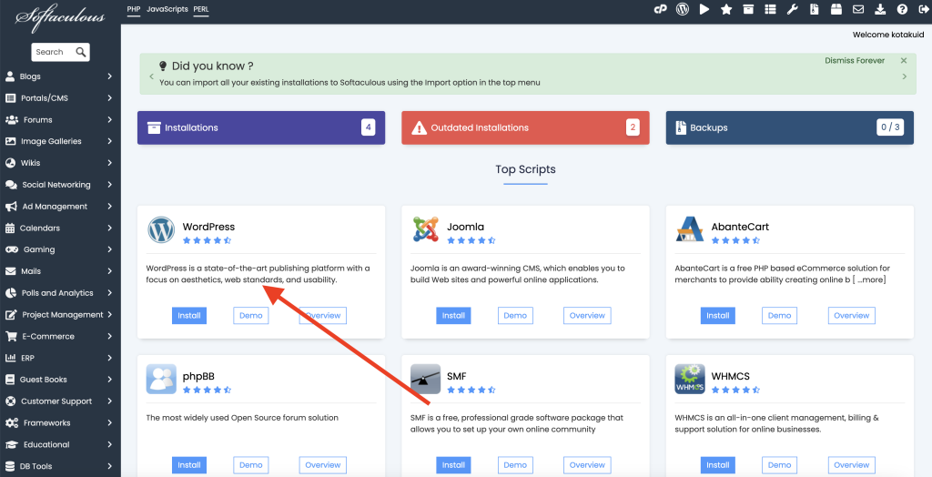Image resolution: width=932 pixels, height=477 pixels.
Task: Click the package box icon in toolbar
Action: click(836, 9)
